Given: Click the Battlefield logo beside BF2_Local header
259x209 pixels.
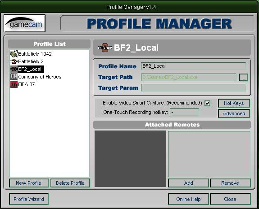Looking at the screenshot, I should (105, 48).
